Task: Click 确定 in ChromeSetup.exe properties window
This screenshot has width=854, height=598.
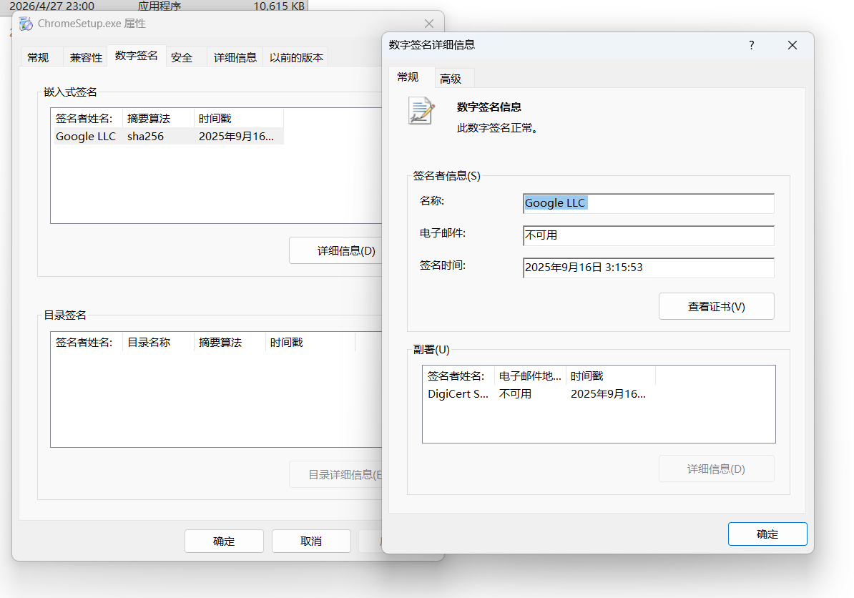Action: tap(224, 541)
